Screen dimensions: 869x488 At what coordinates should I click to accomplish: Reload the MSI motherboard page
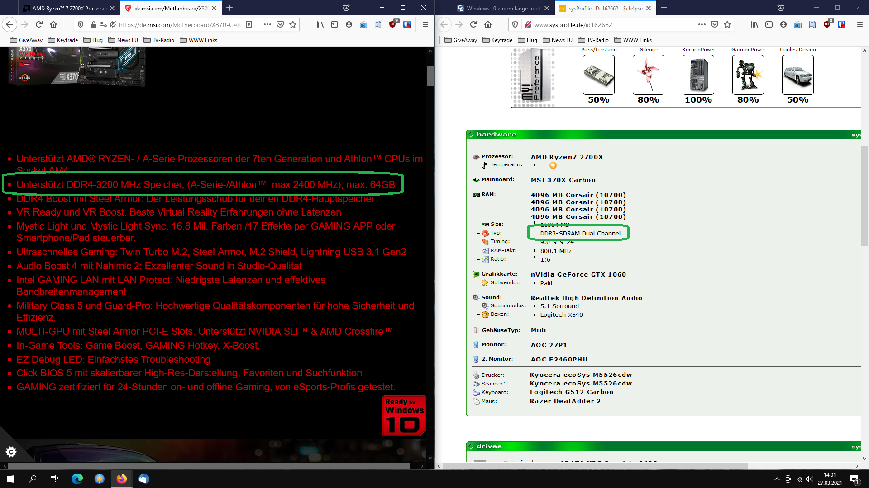(x=39, y=24)
